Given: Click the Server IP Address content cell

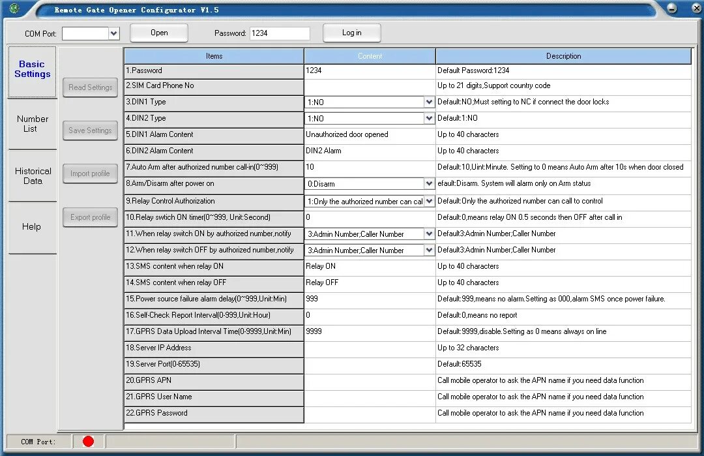Looking at the screenshot, I should coord(370,348).
